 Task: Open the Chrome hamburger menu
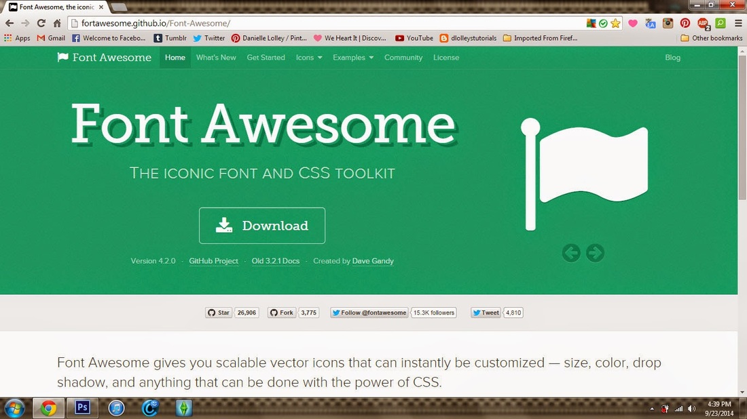pyautogui.click(x=738, y=23)
